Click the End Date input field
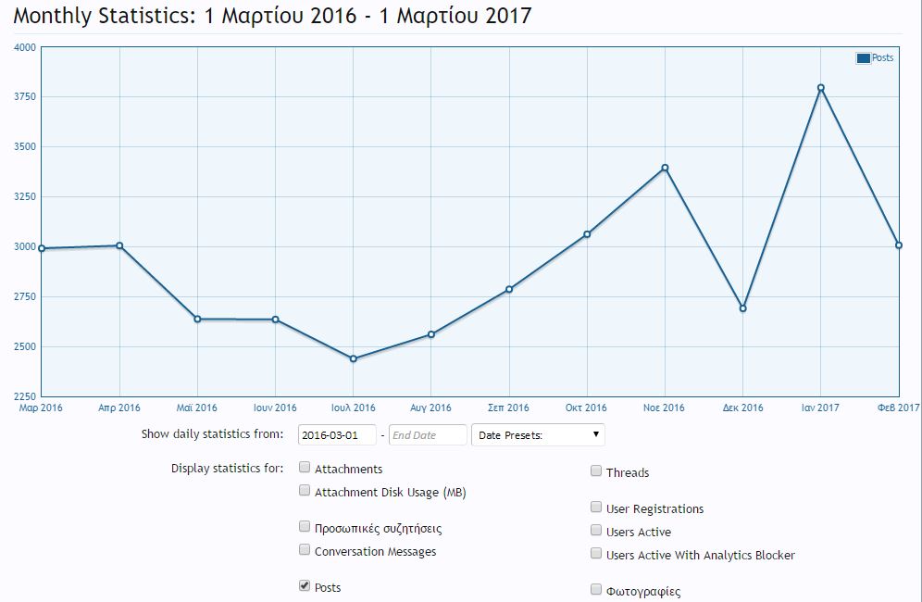The height and width of the screenshot is (602, 922). 427,434
